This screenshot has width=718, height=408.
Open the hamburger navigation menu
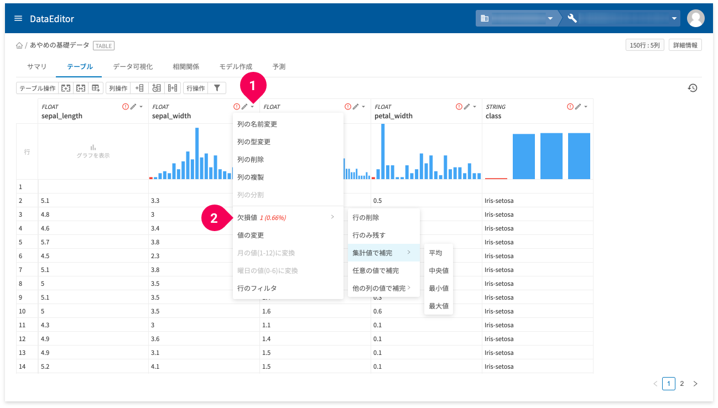click(x=18, y=18)
